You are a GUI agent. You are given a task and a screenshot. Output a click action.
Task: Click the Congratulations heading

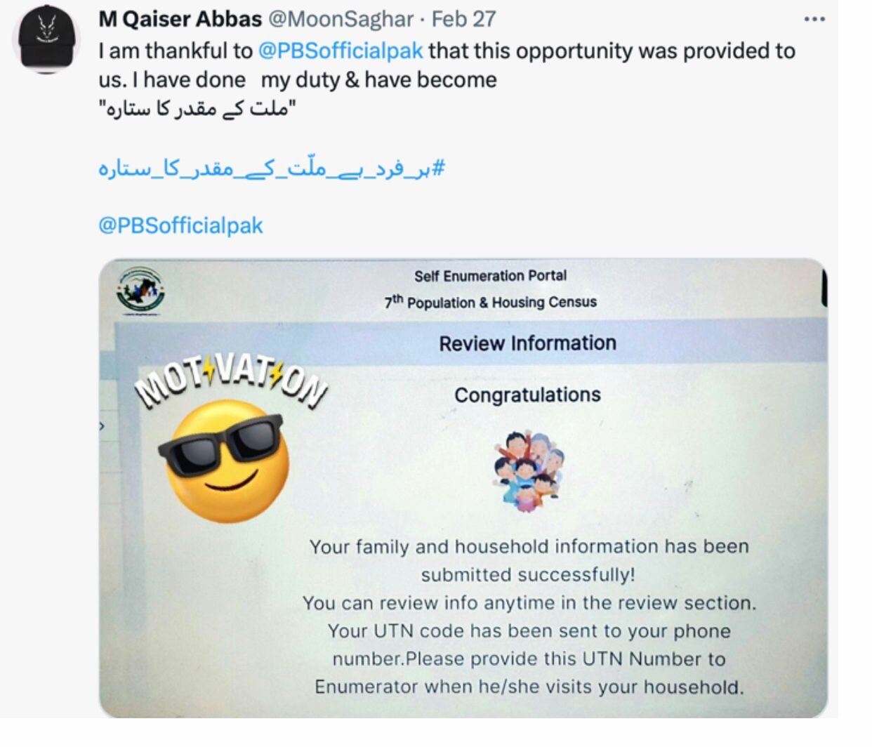pyautogui.click(x=527, y=395)
